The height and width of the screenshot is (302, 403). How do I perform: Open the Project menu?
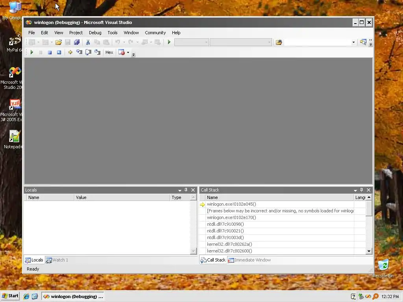click(76, 33)
